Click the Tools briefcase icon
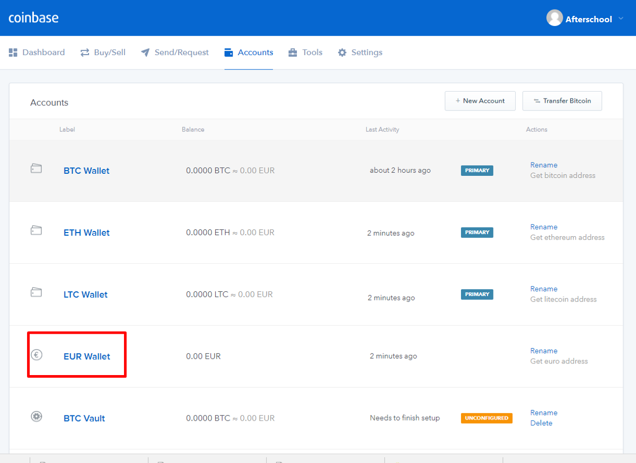 click(x=293, y=52)
